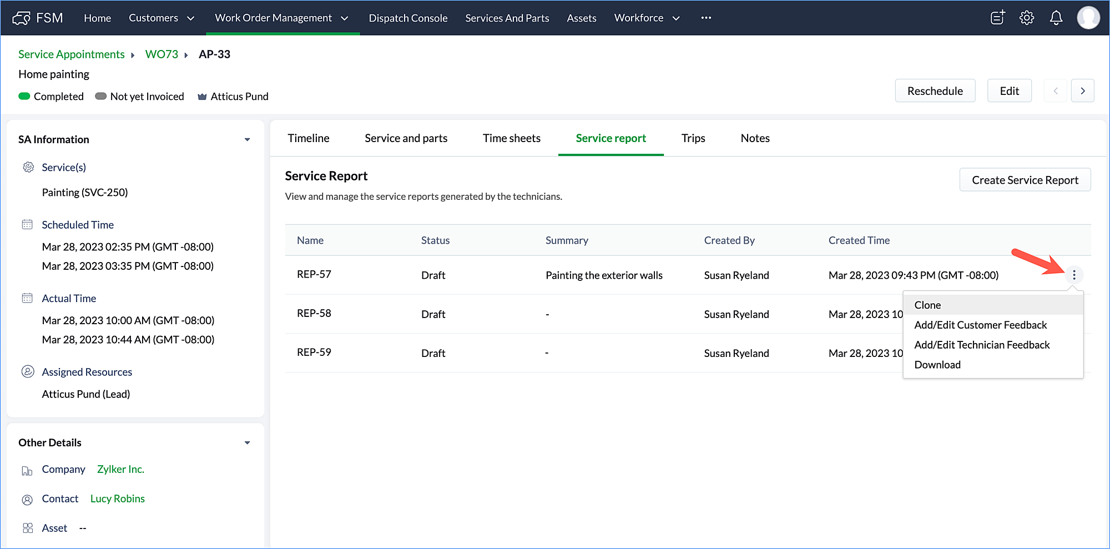Open the user profile avatar
This screenshot has width=1110, height=549.
point(1088,18)
